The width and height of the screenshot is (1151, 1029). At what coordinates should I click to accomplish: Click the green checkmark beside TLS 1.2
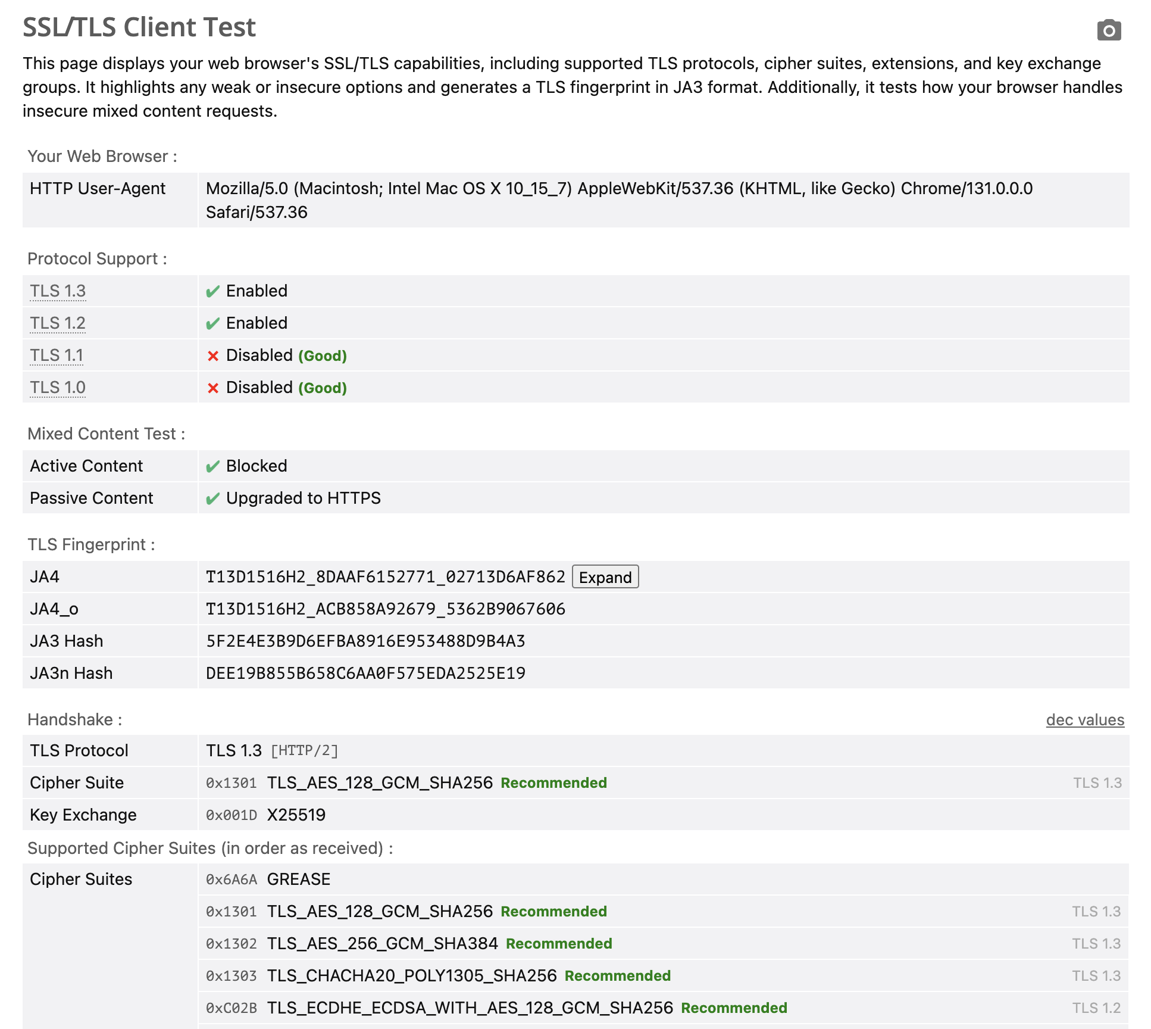click(212, 323)
